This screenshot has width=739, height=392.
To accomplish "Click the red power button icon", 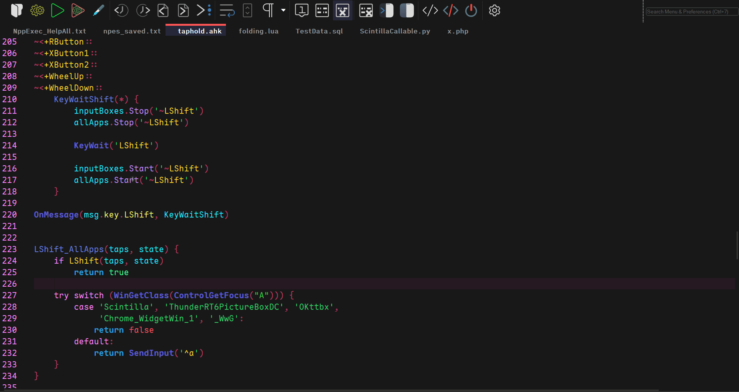I will (471, 10).
